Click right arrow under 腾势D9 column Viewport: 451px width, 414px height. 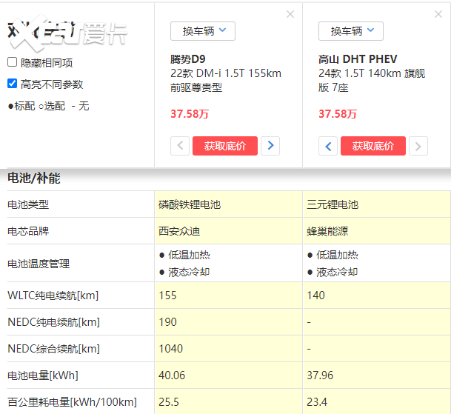coord(270,146)
